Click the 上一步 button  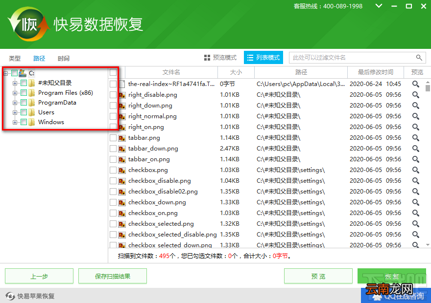[39, 276]
